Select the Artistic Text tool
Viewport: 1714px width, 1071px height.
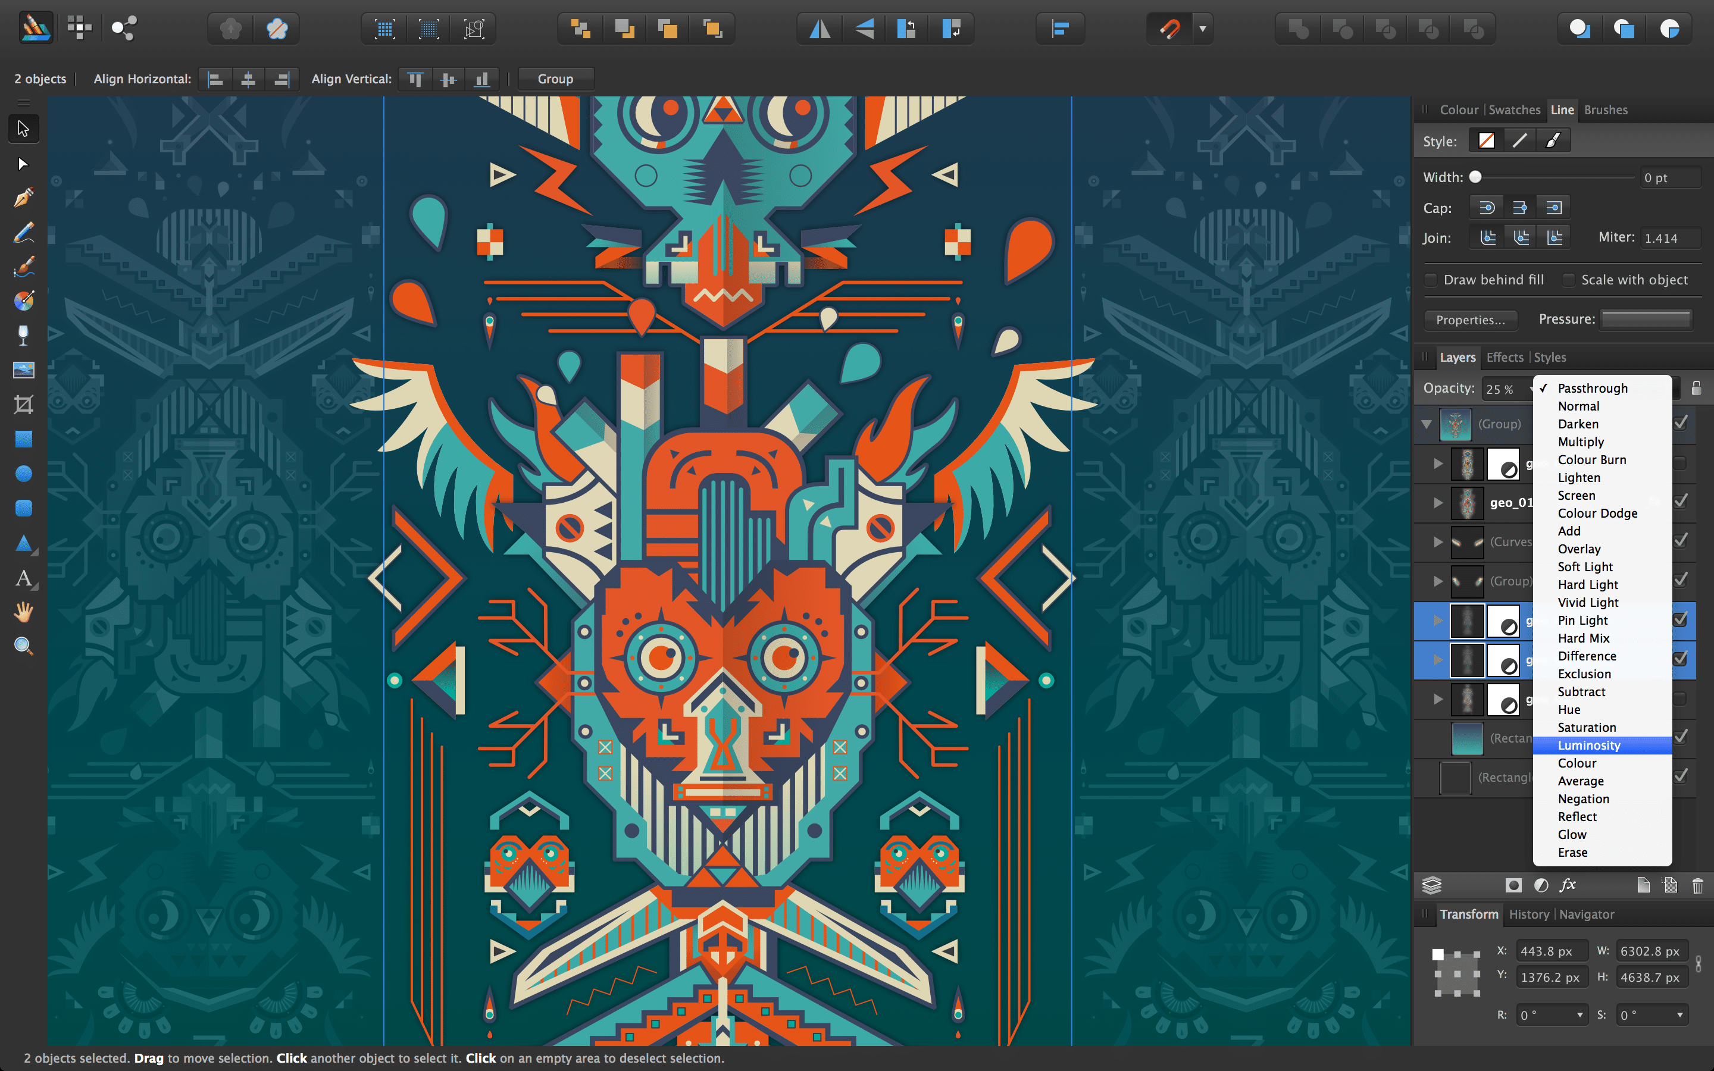[x=23, y=579]
